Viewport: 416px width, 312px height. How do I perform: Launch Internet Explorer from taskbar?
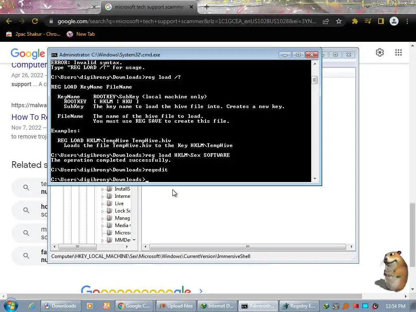click(31, 306)
